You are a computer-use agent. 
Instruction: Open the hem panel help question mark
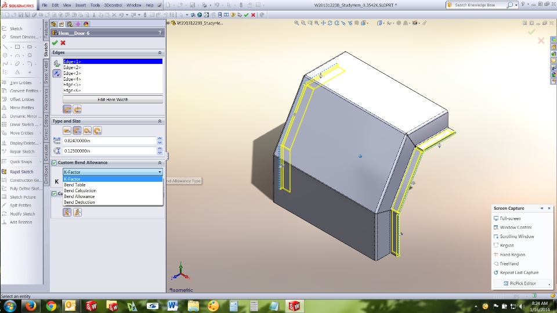pos(160,33)
